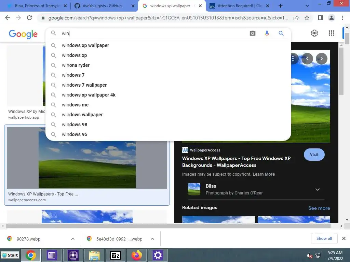Image resolution: width=350 pixels, height=262 pixels.
Task: Open more options dots on preview image
Action: (x=293, y=59)
